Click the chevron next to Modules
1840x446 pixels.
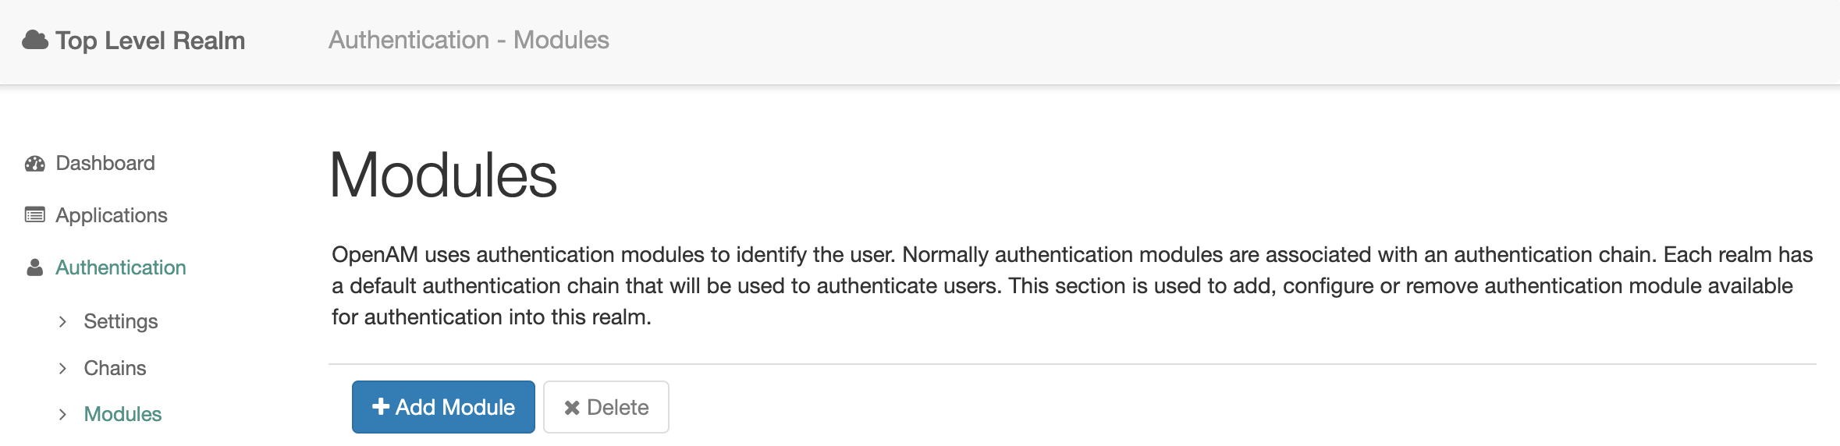tap(62, 414)
